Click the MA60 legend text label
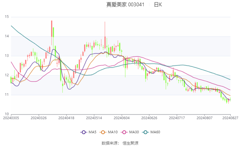Screen dimensions: 240x146 [155, 132]
